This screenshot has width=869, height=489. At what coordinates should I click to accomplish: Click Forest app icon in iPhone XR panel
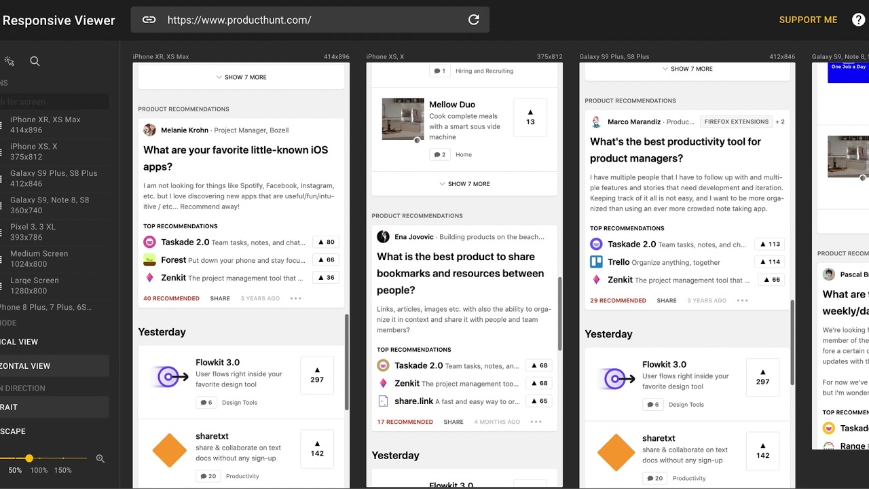(x=149, y=259)
